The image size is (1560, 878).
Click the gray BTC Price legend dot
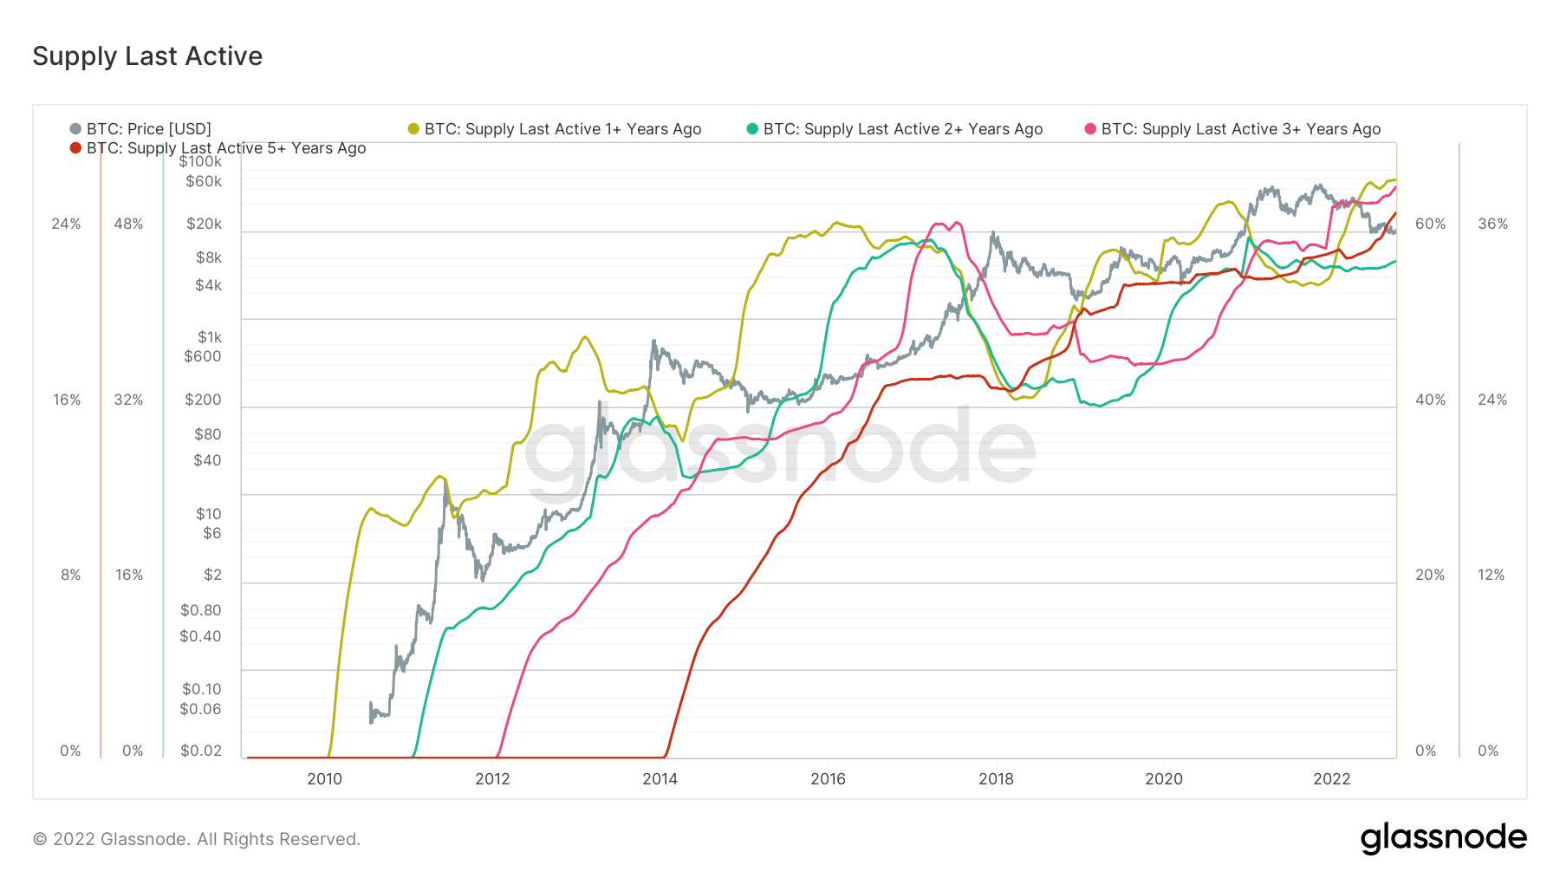pyautogui.click(x=75, y=129)
